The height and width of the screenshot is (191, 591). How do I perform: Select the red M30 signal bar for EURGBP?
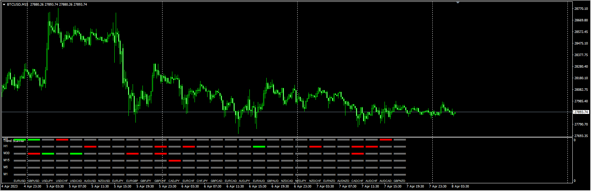tap(132, 154)
